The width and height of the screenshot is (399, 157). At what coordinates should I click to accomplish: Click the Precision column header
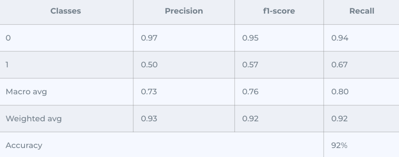184,11
